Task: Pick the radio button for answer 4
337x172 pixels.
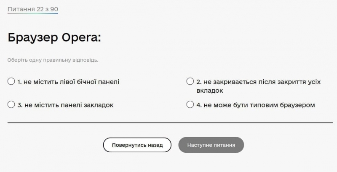Action: (x=190, y=104)
